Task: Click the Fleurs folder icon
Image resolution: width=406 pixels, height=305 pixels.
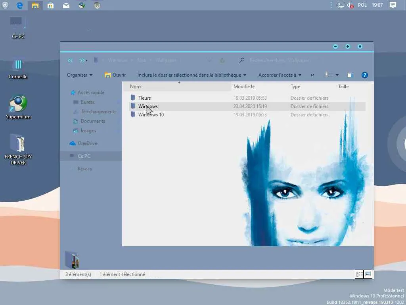Action: 133,98
